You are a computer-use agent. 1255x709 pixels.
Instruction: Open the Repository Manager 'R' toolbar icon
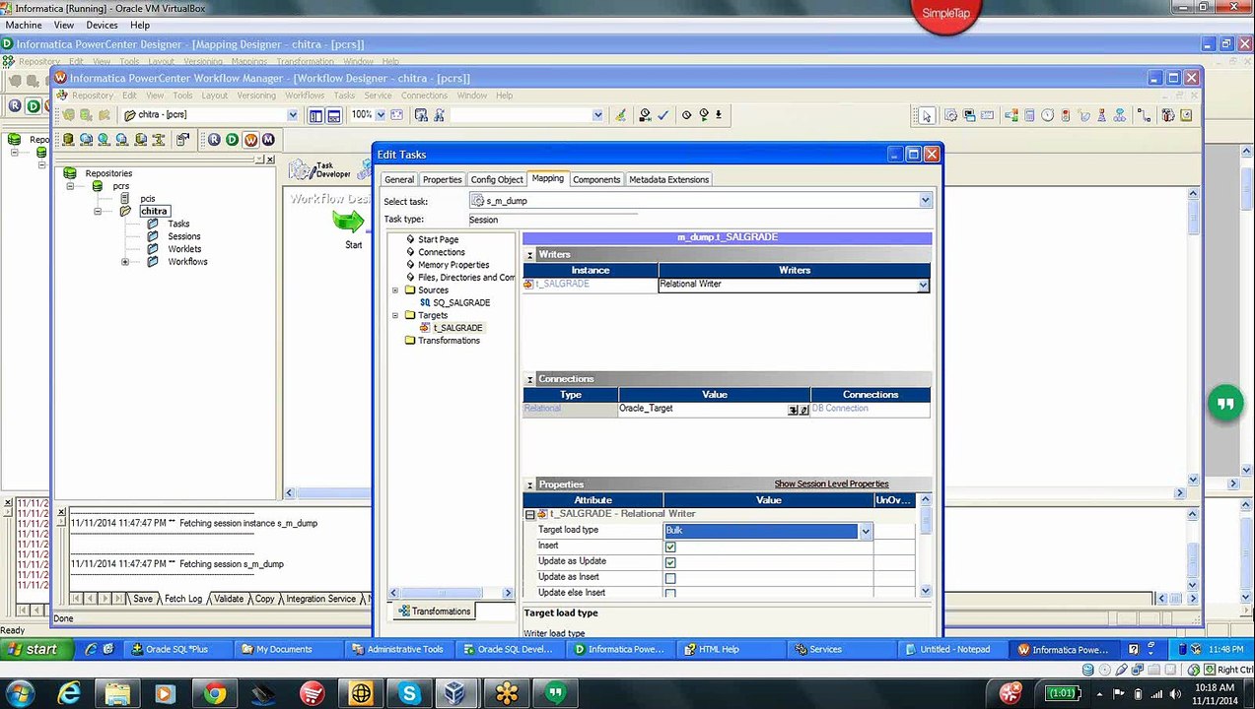[214, 140]
